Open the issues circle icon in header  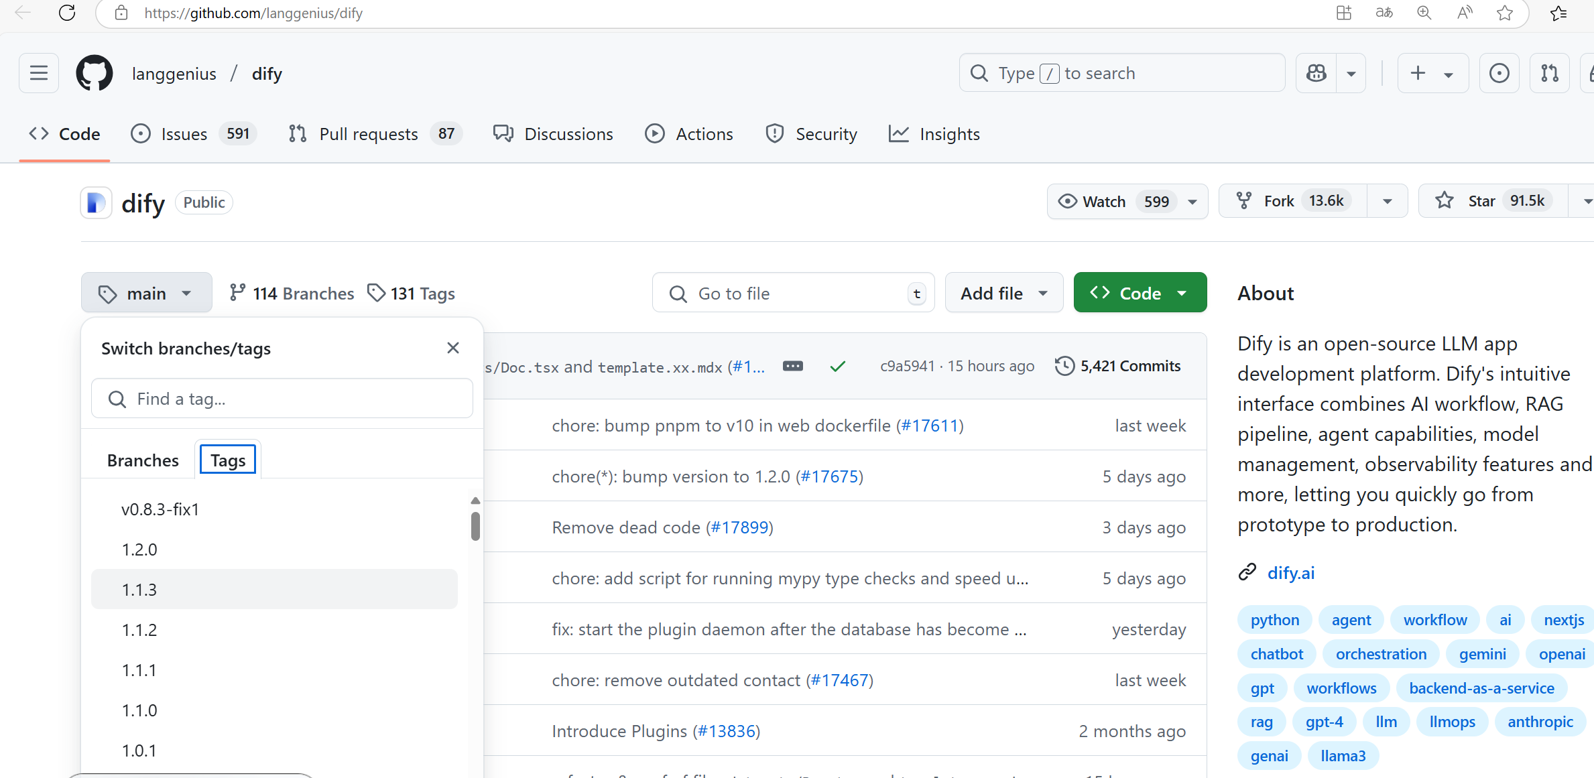click(x=1499, y=73)
